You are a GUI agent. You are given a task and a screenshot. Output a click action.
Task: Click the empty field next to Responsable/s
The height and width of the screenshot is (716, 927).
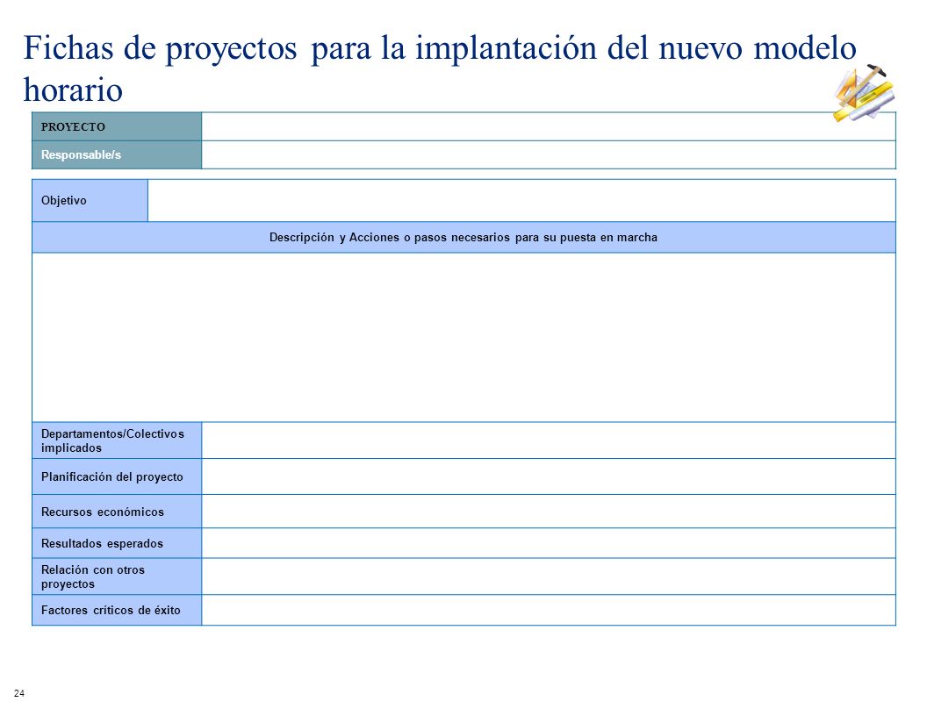549,154
